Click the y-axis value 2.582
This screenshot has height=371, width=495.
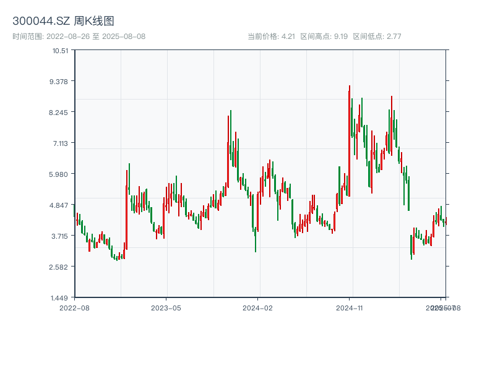(58, 267)
